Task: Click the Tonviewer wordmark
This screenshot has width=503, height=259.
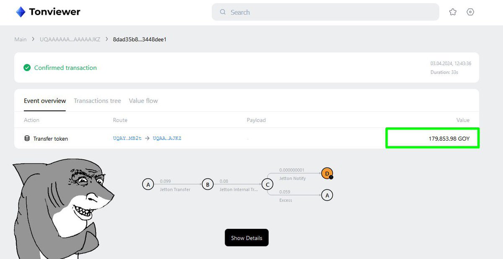Action: point(54,12)
